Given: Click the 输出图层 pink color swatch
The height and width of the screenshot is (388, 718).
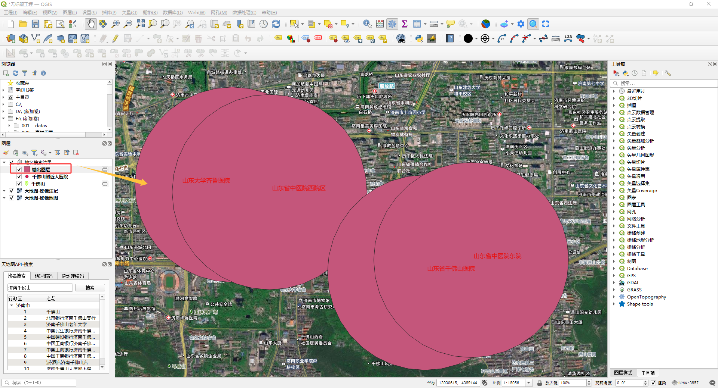Looking at the screenshot, I should pos(27,169).
